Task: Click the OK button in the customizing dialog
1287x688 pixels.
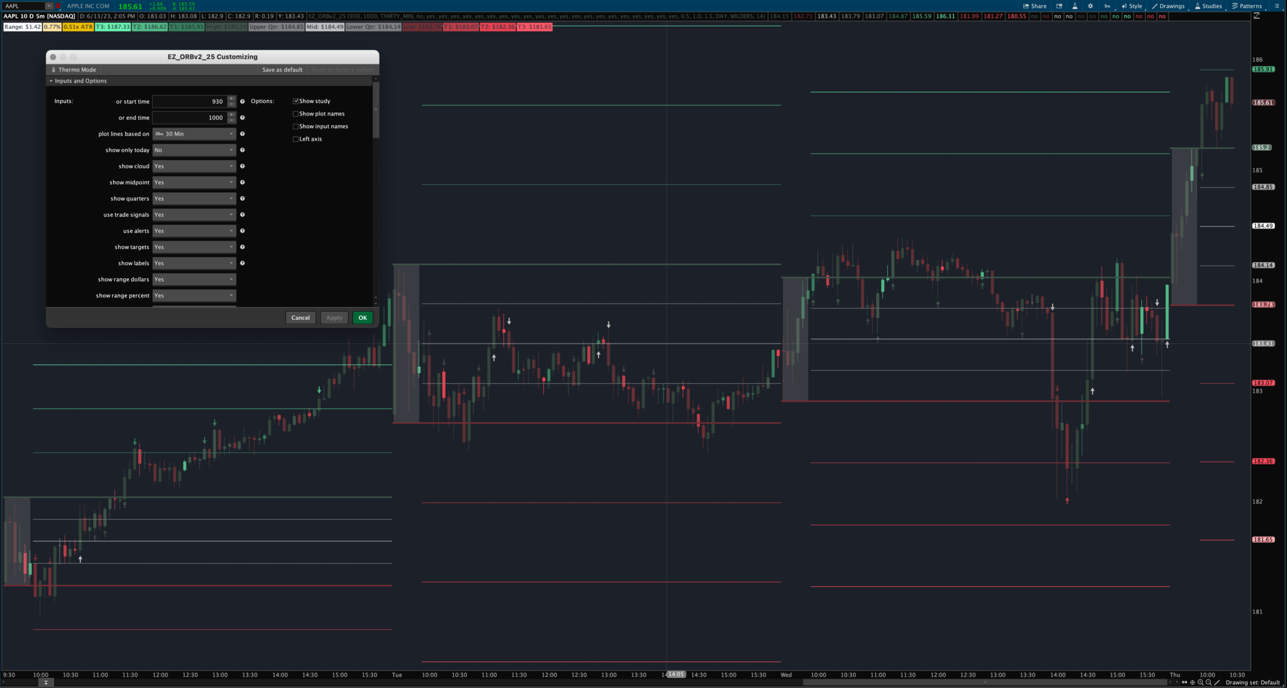Action: 363,317
